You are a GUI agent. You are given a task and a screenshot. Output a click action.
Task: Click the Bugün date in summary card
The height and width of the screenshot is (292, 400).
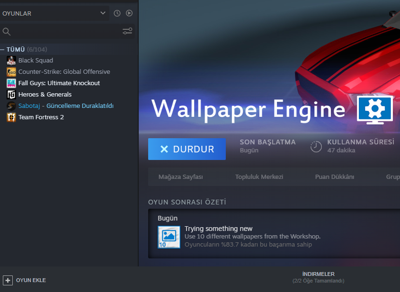pyautogui.click(x=168, y=218)
